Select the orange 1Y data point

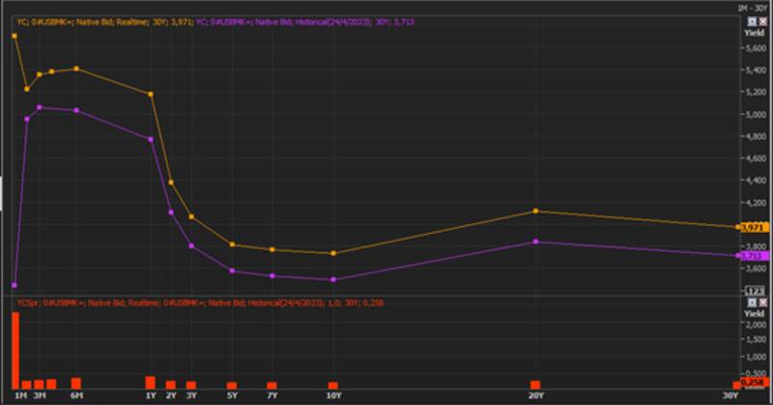coord(151,94)
